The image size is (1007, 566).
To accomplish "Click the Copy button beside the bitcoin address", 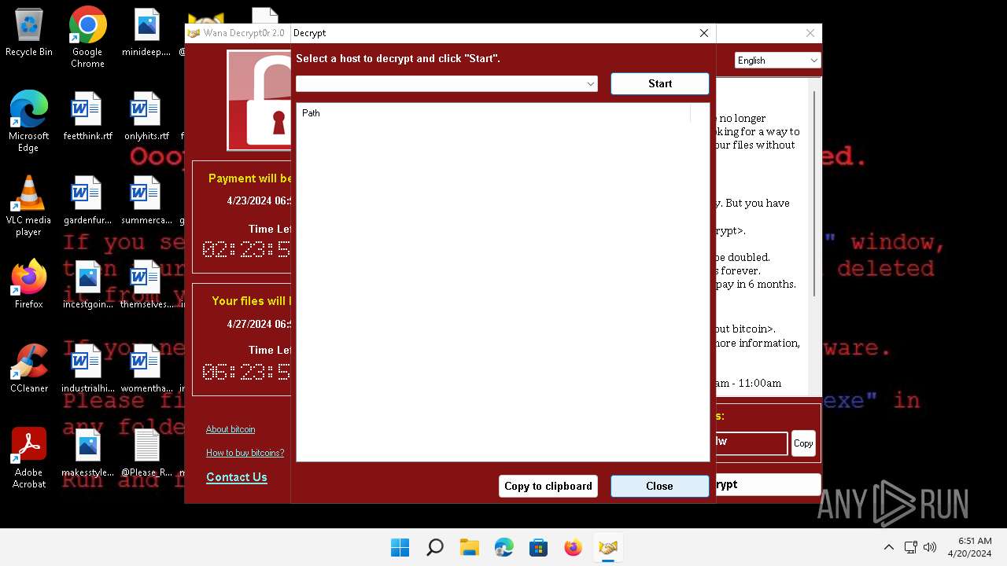I will (x=803, y=443).
